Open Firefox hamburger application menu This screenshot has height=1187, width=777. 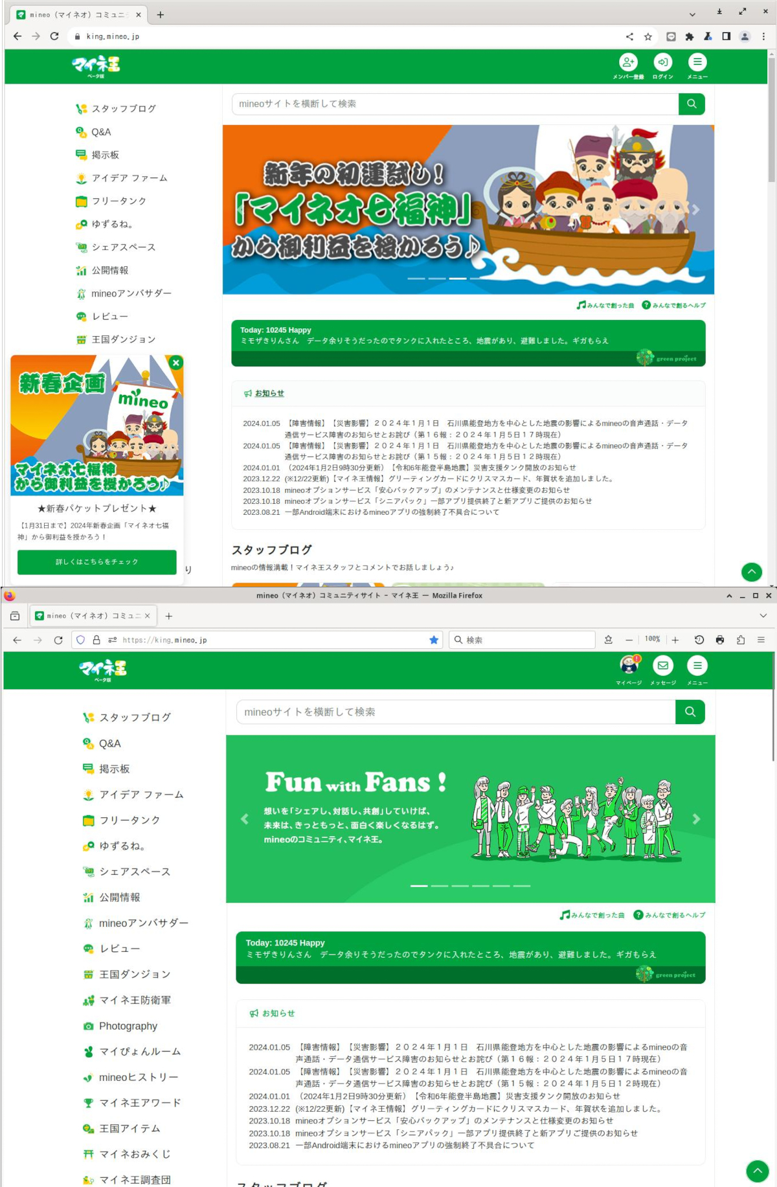(x=761, y=640)
